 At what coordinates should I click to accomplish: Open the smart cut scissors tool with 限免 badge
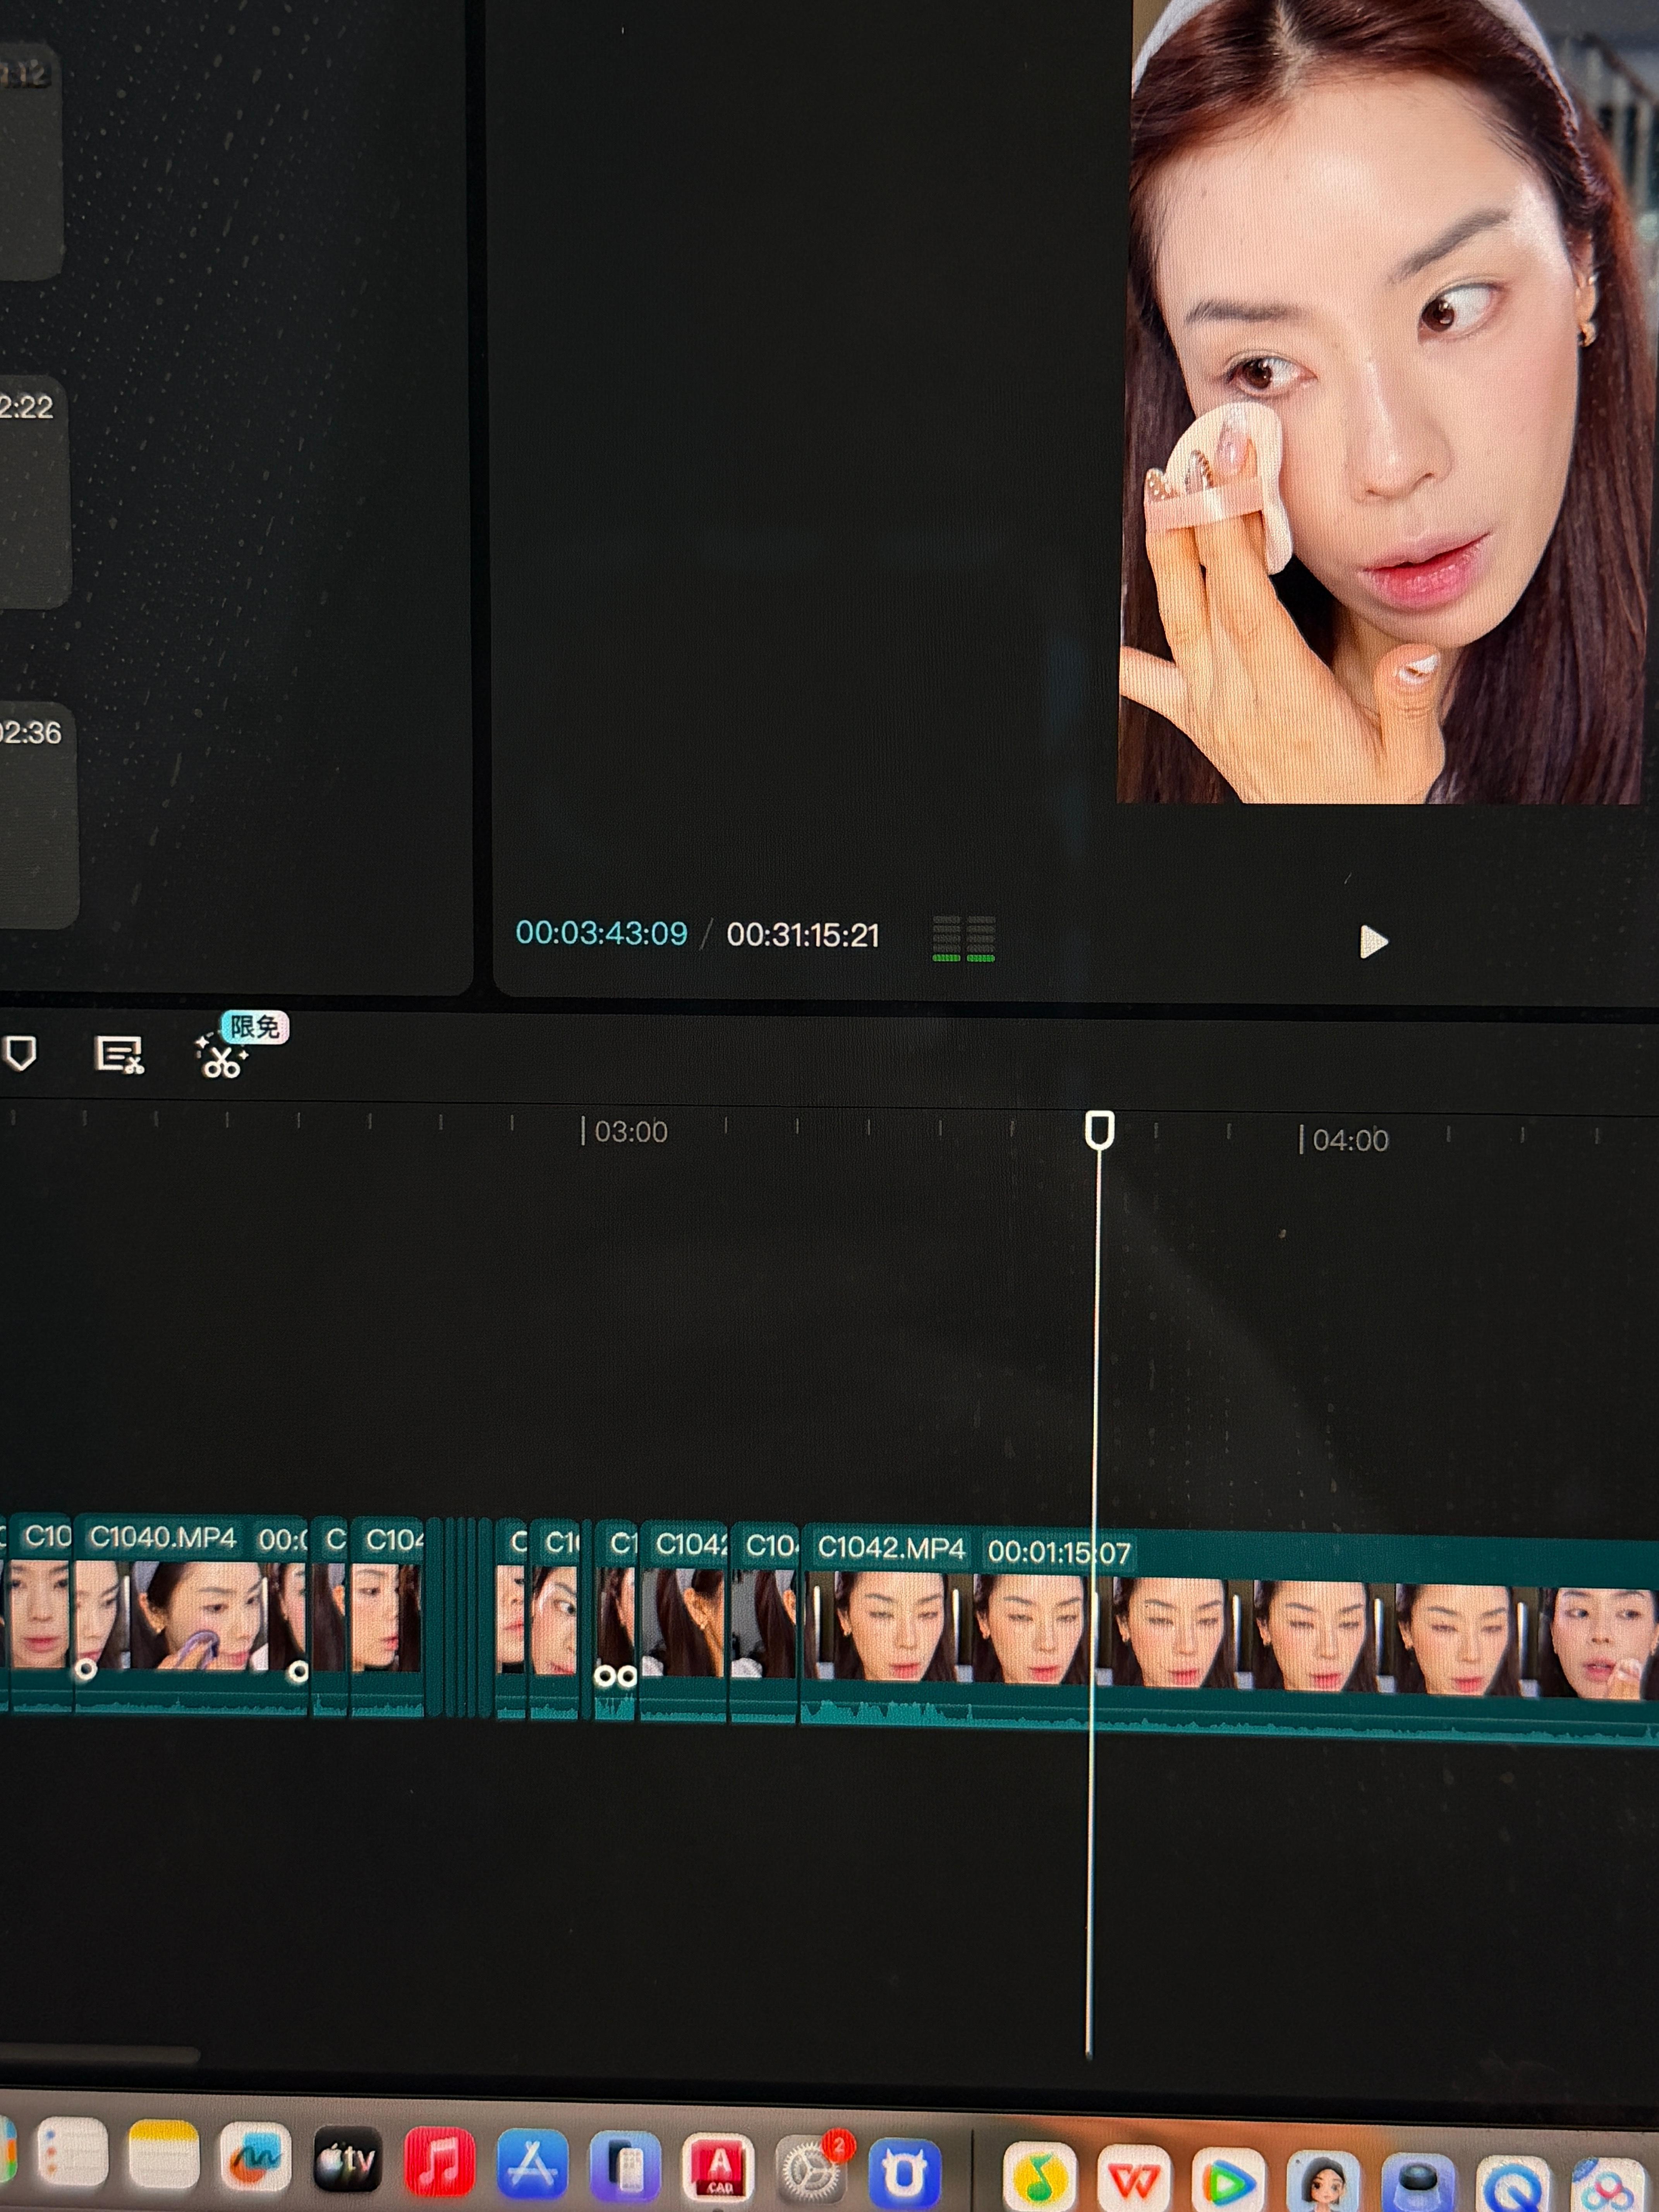click(221, 1057)
